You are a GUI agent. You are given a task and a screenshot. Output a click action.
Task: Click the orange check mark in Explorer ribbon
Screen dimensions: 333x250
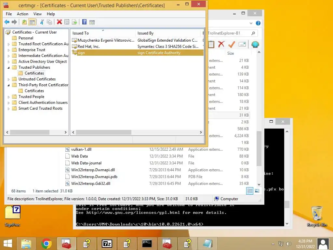coord(232,44)
